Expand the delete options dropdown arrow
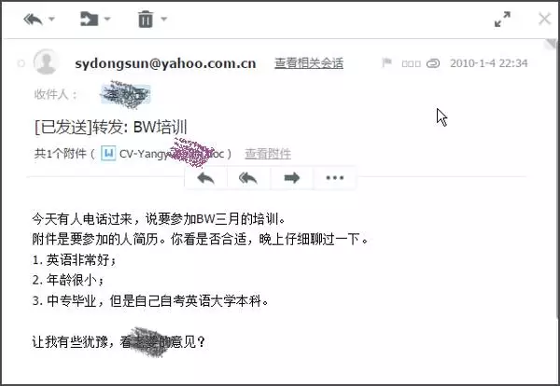The image size is (560, 386). click(164, 19)
